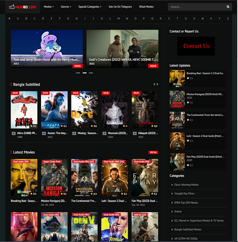Filter titles by letter S
Screen dimensions: 238x242
pyautogui.click(x=169, y=19)
